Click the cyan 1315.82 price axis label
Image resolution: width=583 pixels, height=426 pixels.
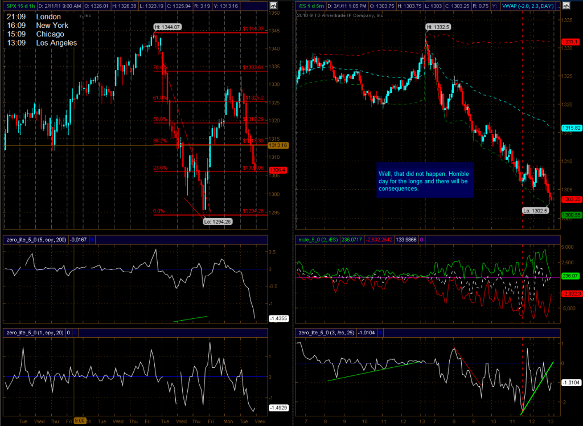[x=570, y=129]
